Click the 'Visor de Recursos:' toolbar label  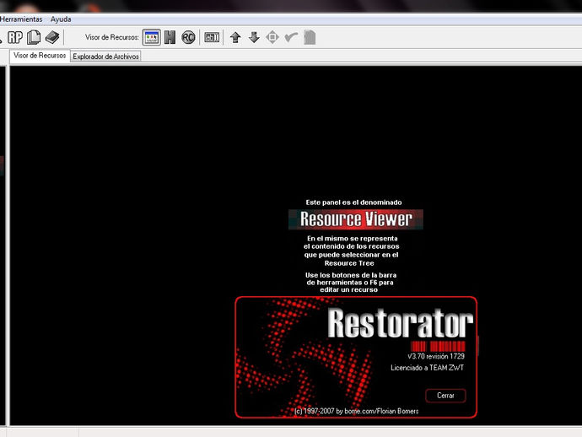click(x=112, y=37)
